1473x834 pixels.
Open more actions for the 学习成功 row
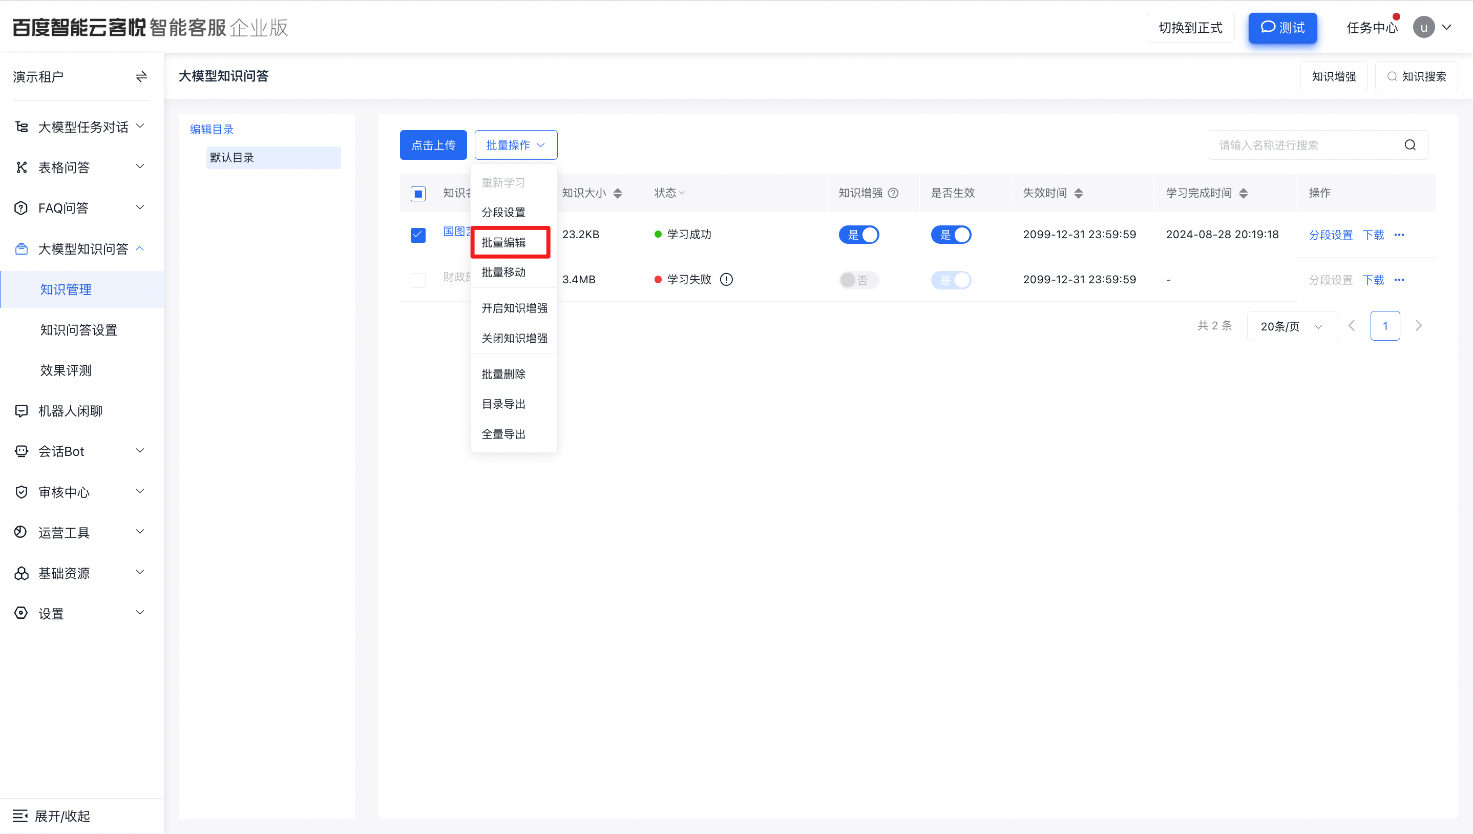1399,235
